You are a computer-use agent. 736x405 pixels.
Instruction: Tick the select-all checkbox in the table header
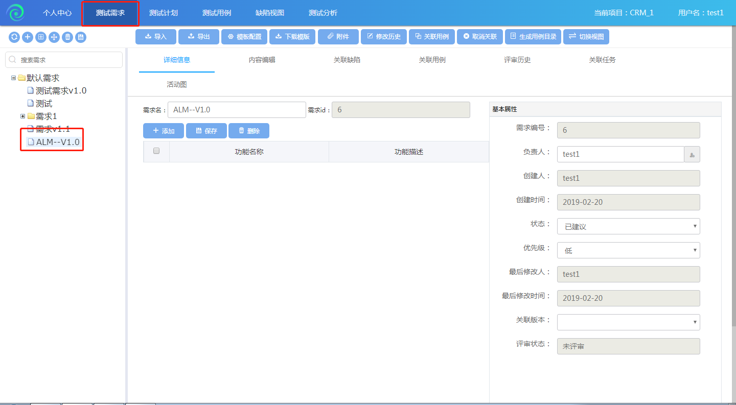(x=156, y=151)
